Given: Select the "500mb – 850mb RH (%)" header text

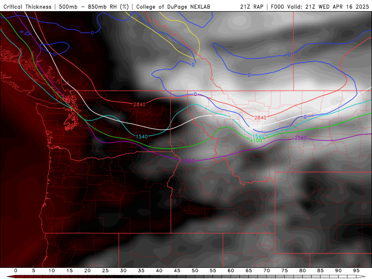Looking at the screenshot, I should tap(94, 7).
